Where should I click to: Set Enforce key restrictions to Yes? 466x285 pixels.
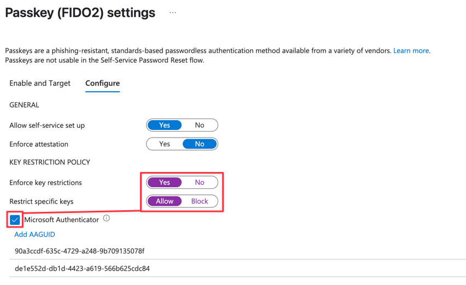[x=165, y=182]
